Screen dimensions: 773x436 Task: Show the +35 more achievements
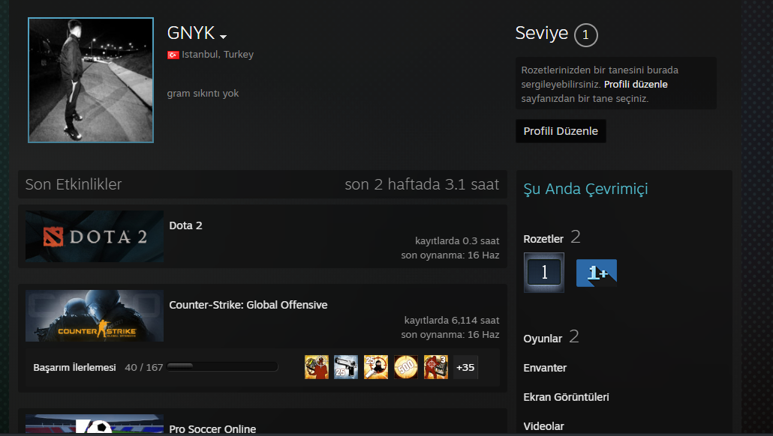pos(465,367)
